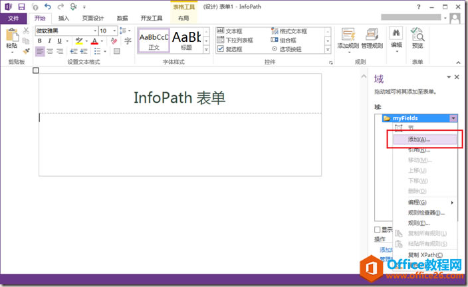Viewport: 468px width, 287px height.
Task: Toggle italic formatting
Action: [50, 41]
